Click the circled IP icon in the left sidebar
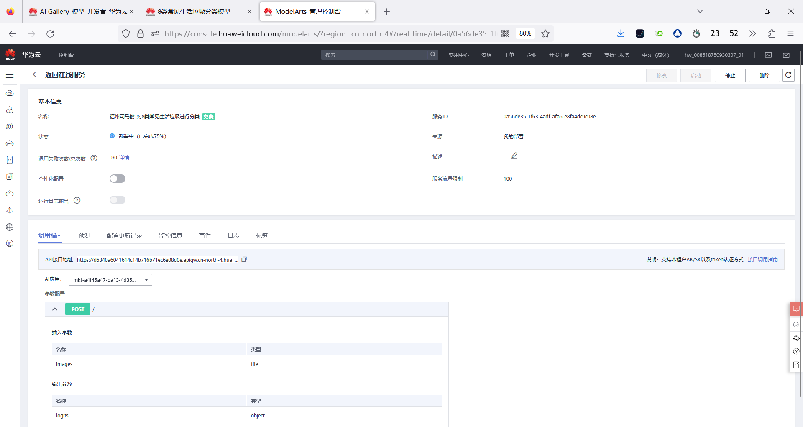This screenshot has width=803, height=427. (x=10, y=243)
